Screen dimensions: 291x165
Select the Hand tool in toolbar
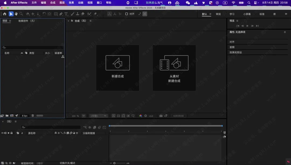pos(16,14)
